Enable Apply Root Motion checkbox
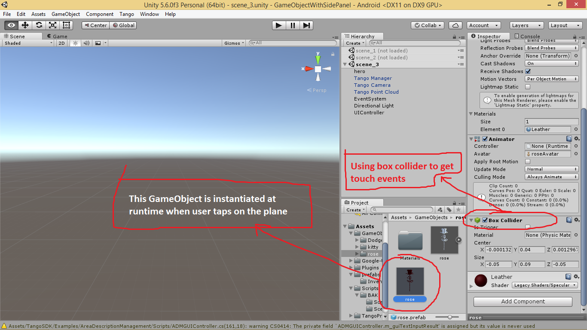The image size is (587, 330). point(528,162)
